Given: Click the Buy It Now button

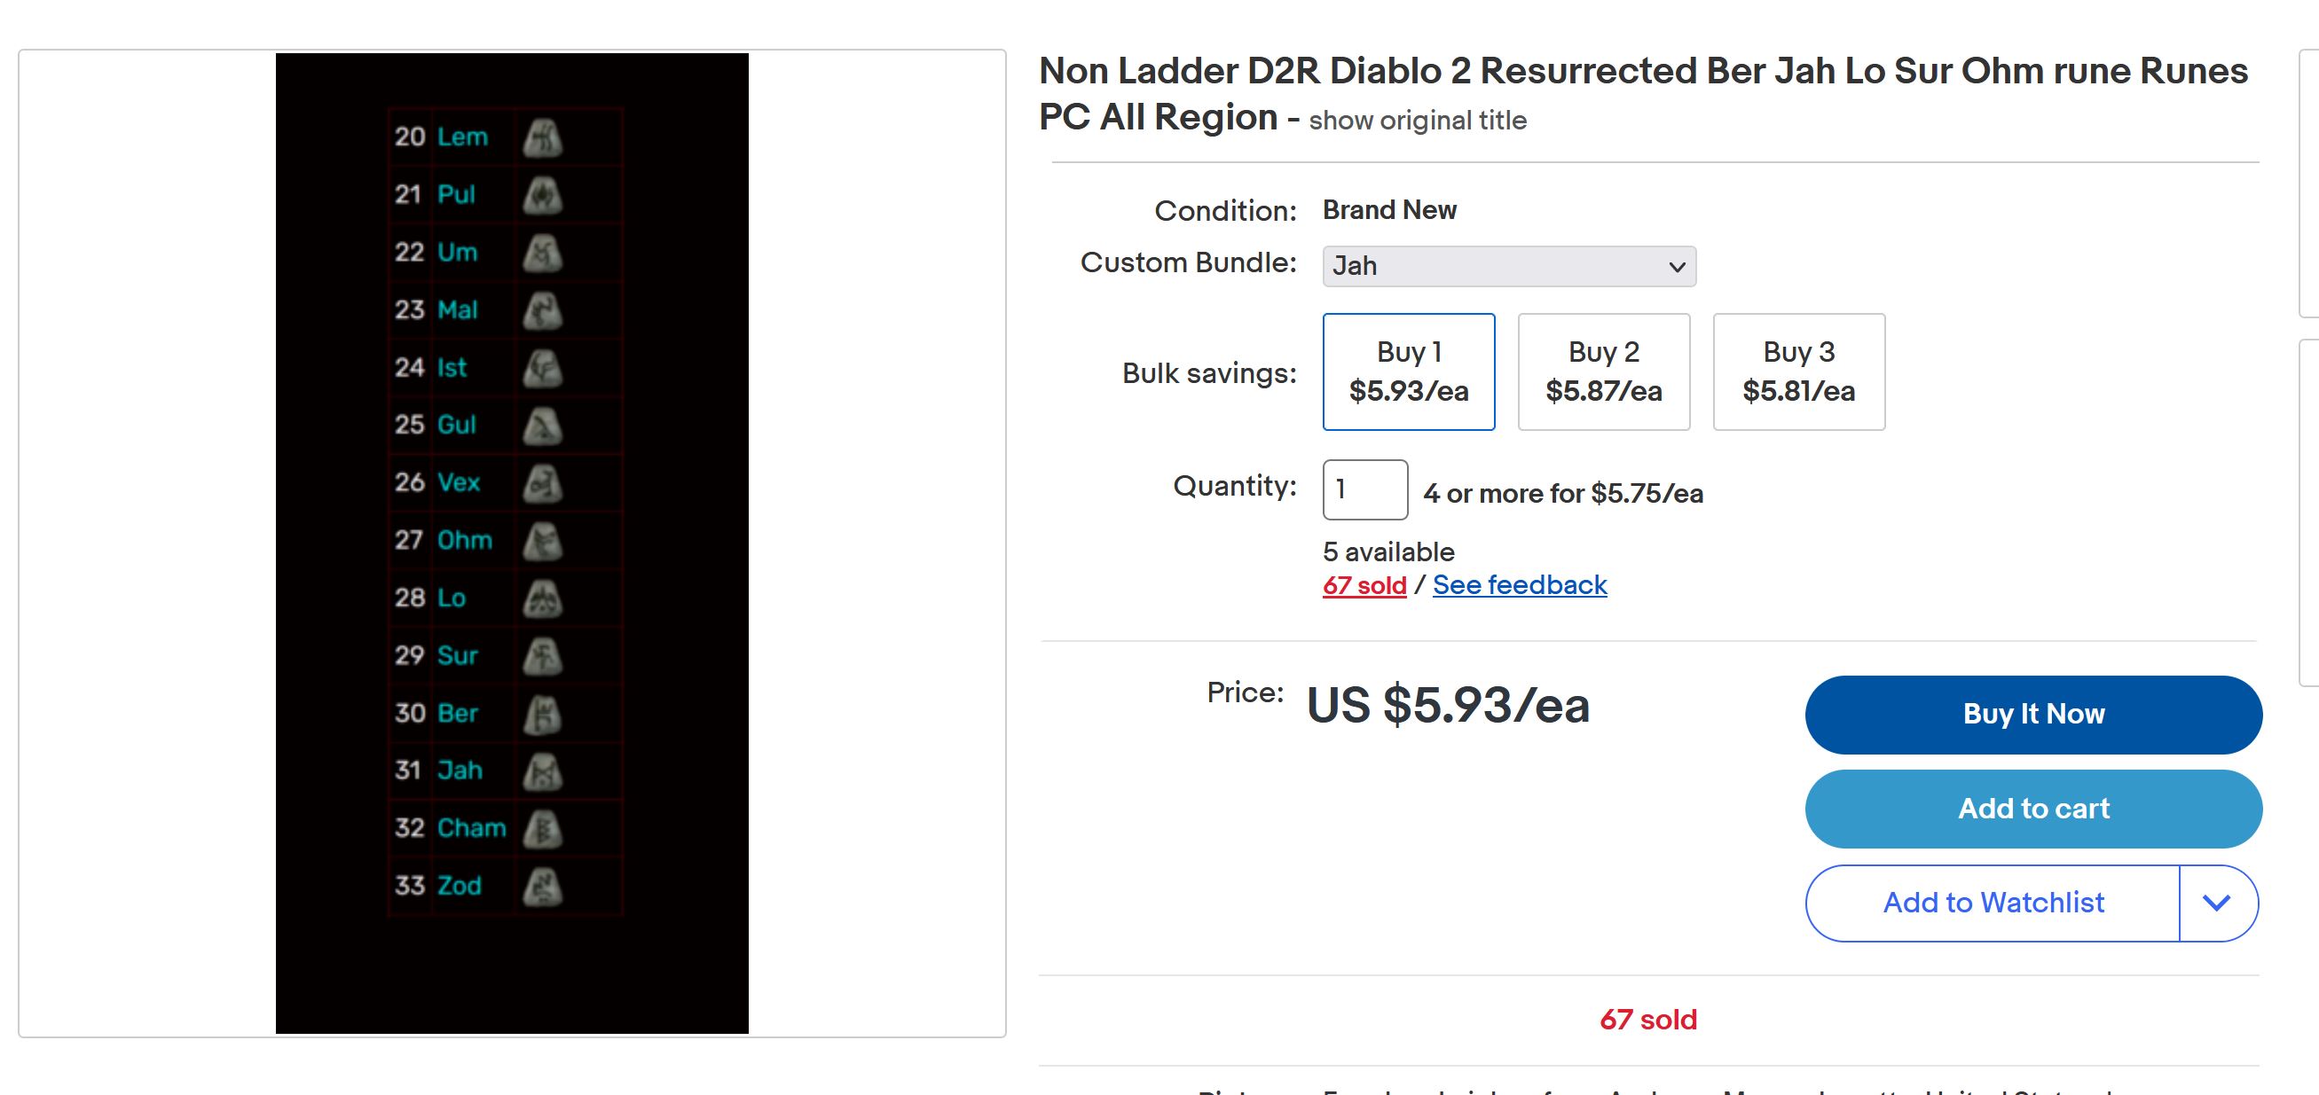Looking at the screenshot, I should (x=2032, y=715).
